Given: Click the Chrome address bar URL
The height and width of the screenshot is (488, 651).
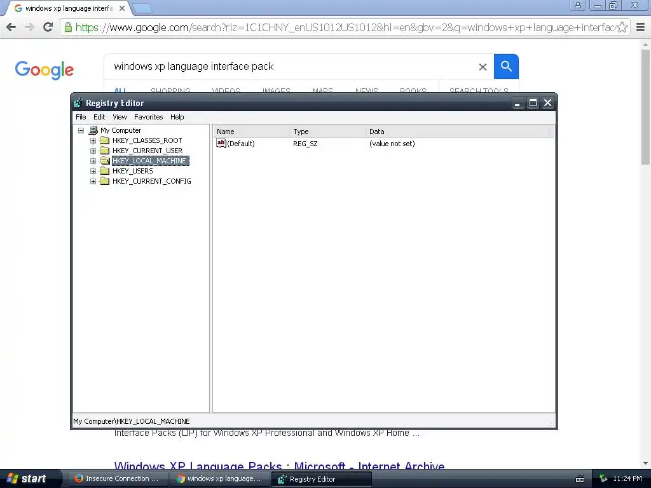Looking at the screenshot, I should click(x=345, y=27).
